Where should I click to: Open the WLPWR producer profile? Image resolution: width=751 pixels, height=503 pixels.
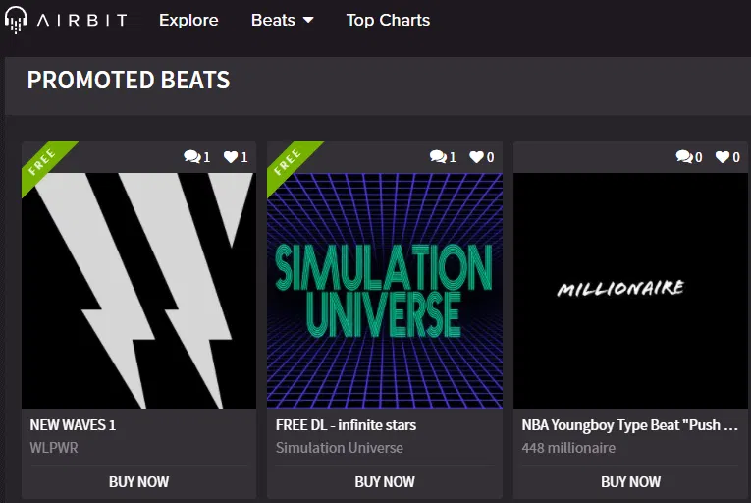54,448
